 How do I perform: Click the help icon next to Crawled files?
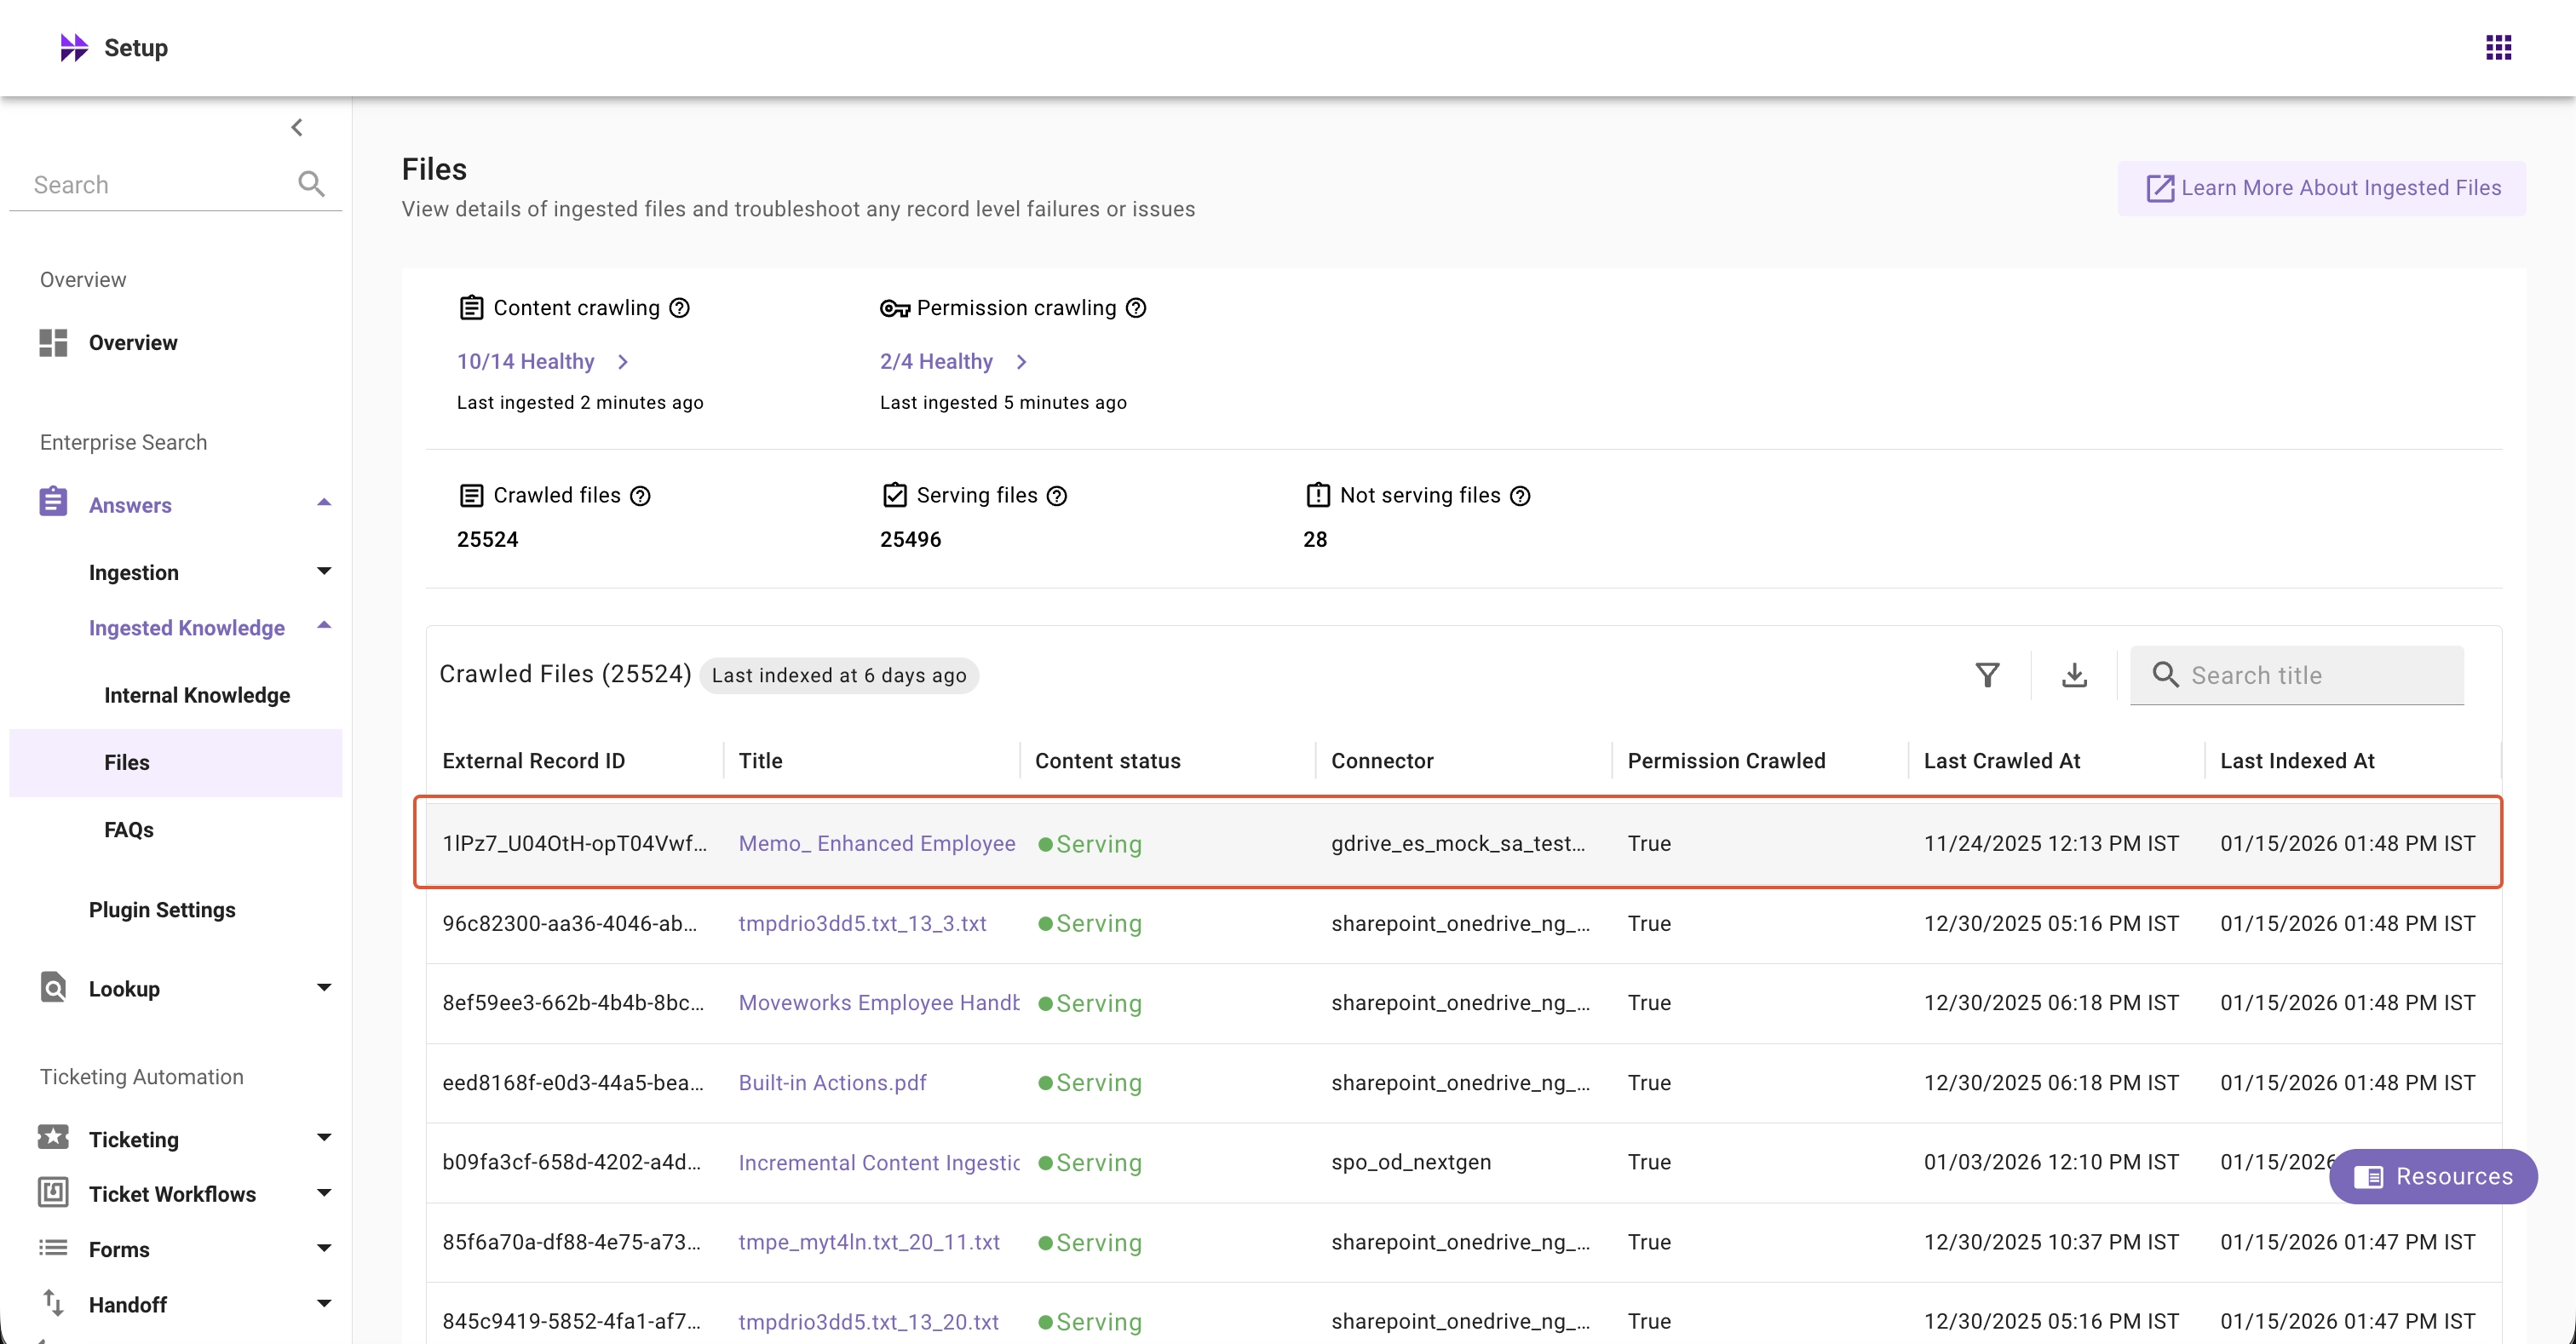coord(640,496)
